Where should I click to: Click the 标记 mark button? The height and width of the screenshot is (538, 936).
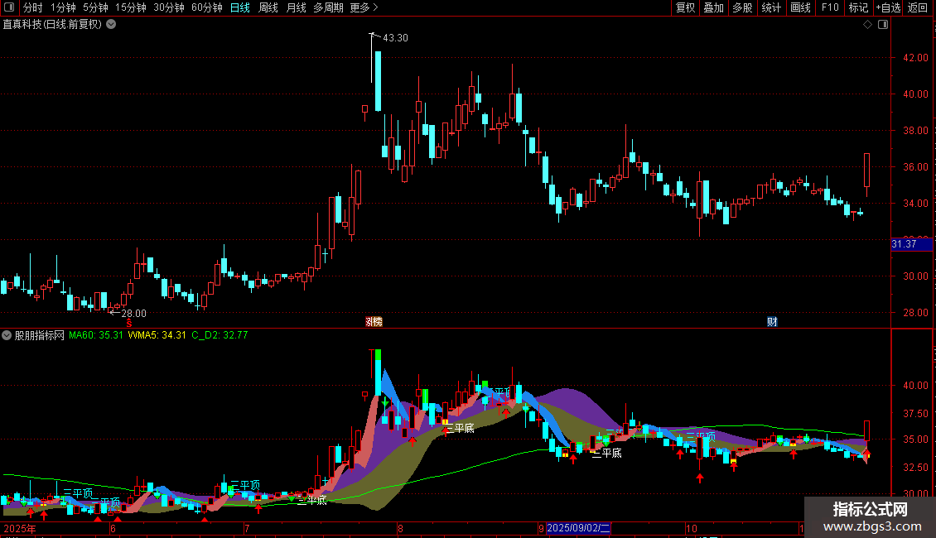tap(858, 7)
